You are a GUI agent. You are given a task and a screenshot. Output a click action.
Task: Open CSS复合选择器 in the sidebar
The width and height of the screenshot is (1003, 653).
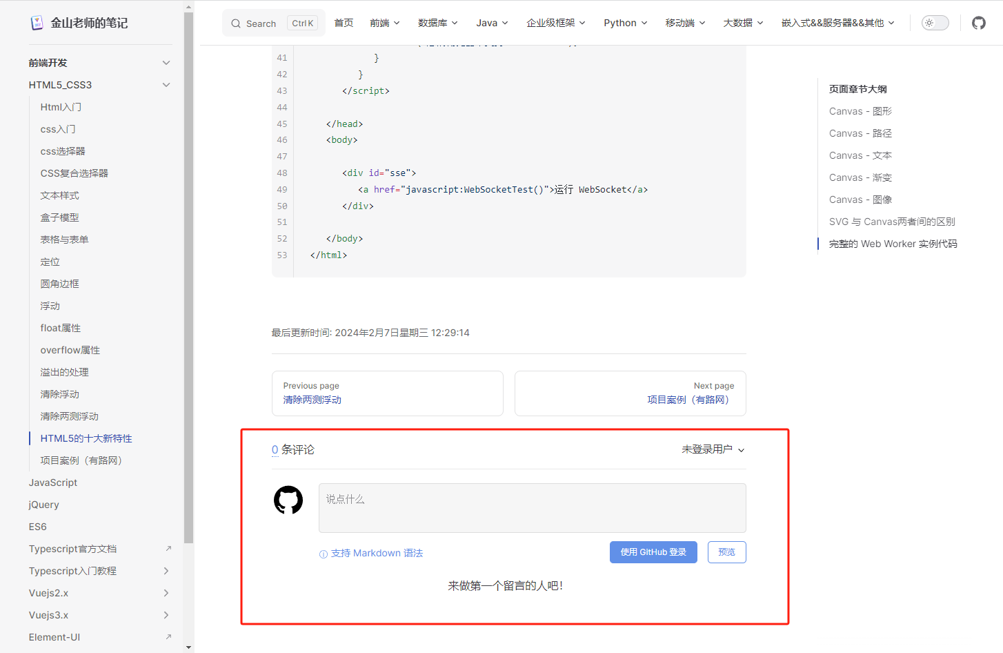click(x=75, y=173)
